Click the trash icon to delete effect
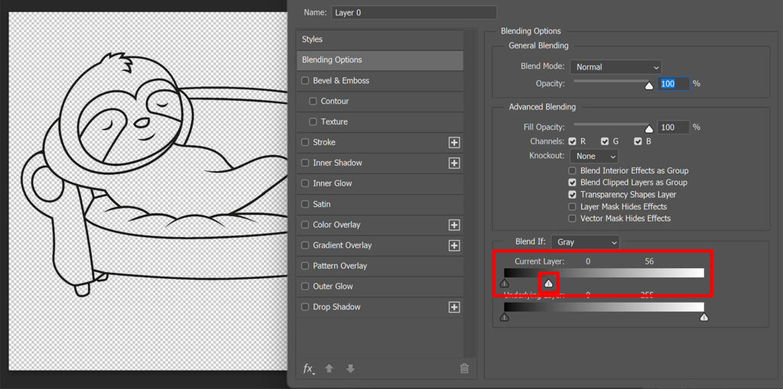783x389 pixels. point(464,368)
